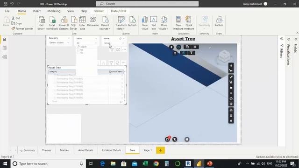Click the camera tool in viewer toolbar
The height and width of the screenshot is (168, 299).
231,70
